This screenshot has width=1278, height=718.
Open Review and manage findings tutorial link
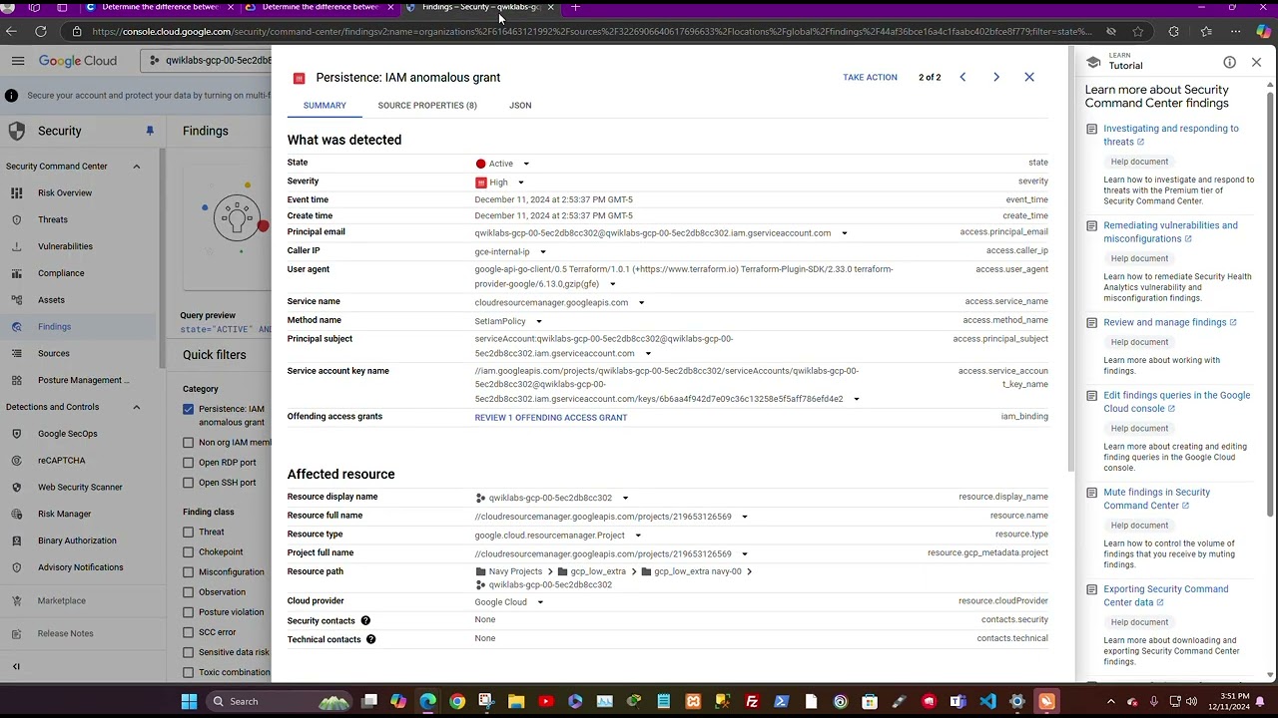1169,322
